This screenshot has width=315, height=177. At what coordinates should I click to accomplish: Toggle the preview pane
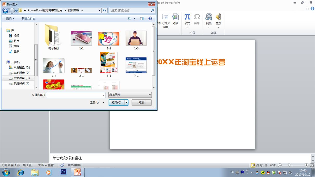[x=142, y=18]
